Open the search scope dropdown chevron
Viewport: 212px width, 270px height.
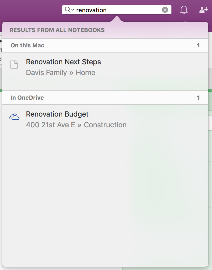[73, 10]
